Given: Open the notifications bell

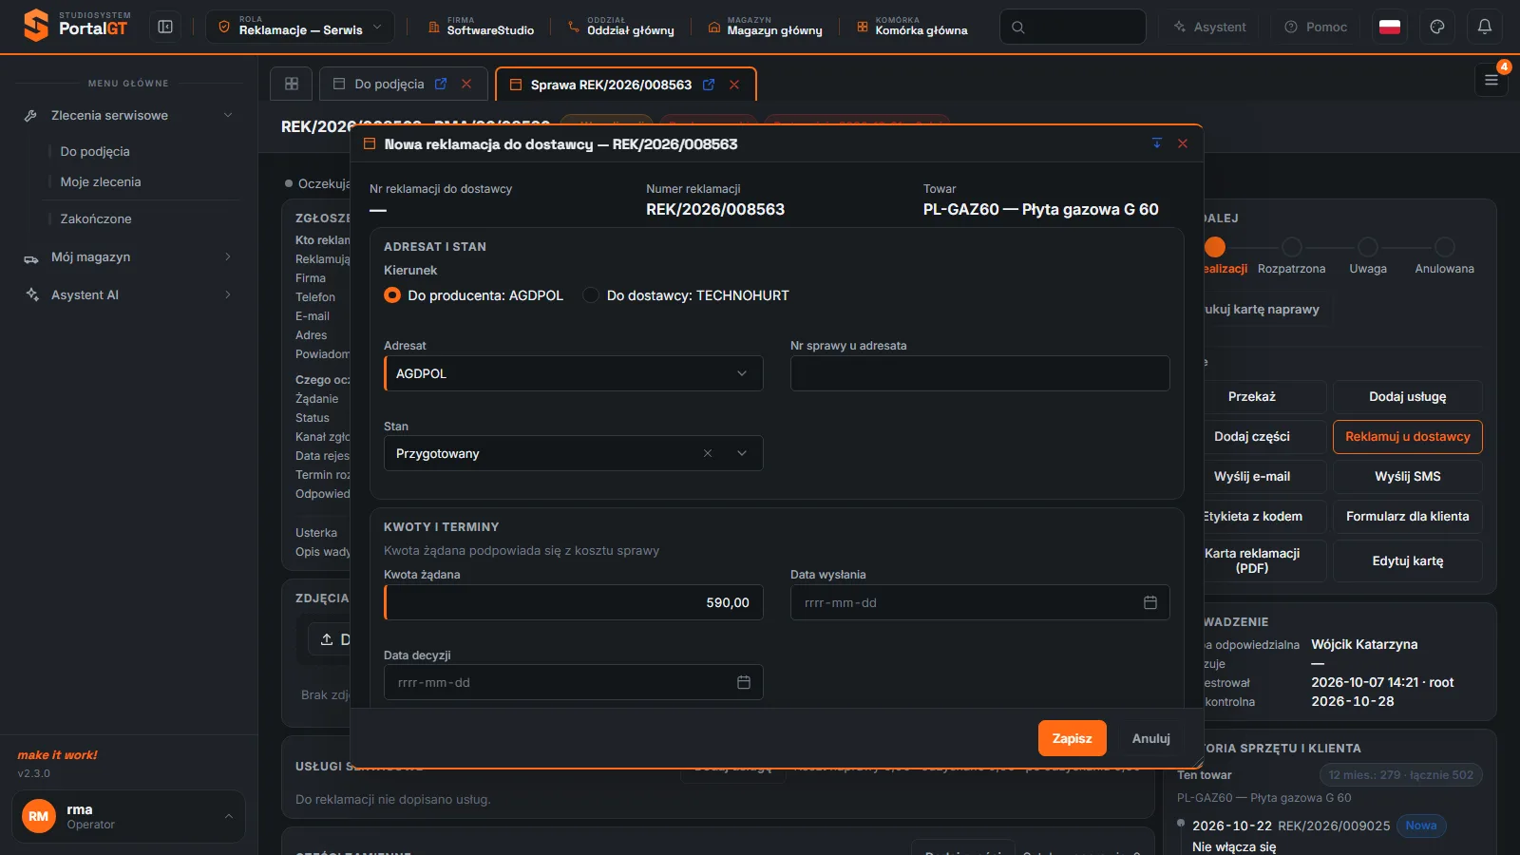Looking at the screenshot, I should pos(1485,27).
